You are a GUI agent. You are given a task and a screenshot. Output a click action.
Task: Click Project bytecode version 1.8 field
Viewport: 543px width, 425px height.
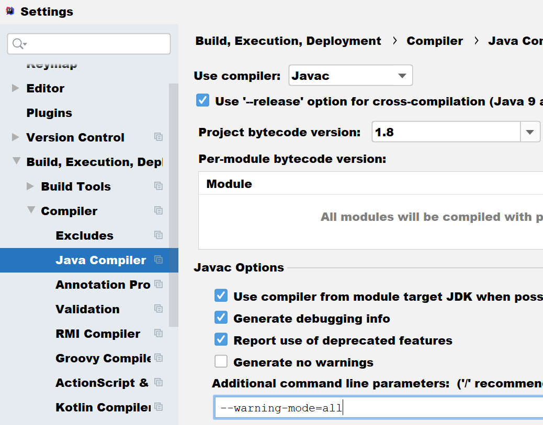pyautogui.click(x=446, y=132)
